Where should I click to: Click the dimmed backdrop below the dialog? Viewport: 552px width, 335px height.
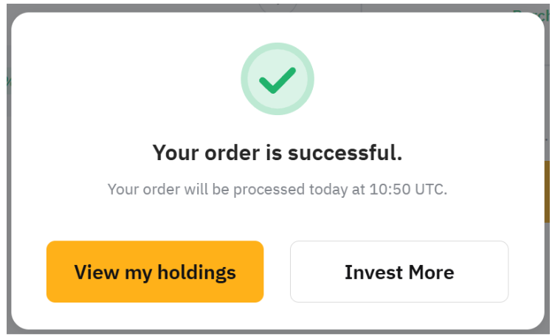click(x=277, y=332)
